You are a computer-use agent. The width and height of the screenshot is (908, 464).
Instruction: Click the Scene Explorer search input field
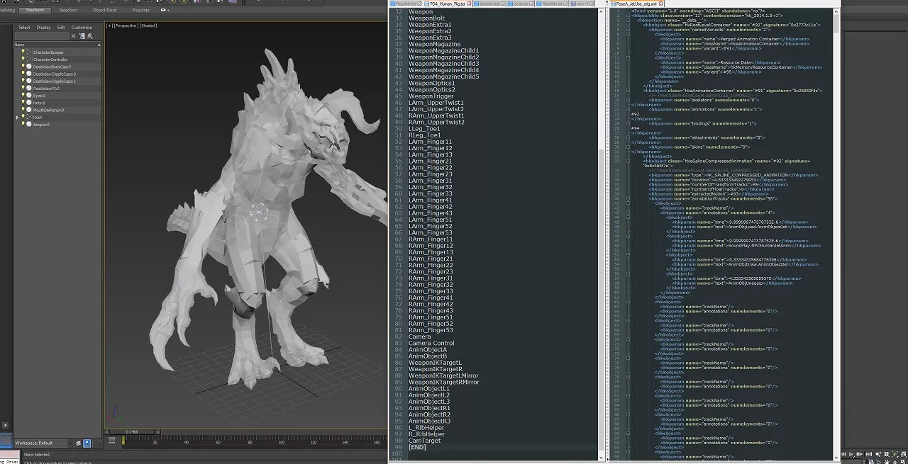point(43,36)
